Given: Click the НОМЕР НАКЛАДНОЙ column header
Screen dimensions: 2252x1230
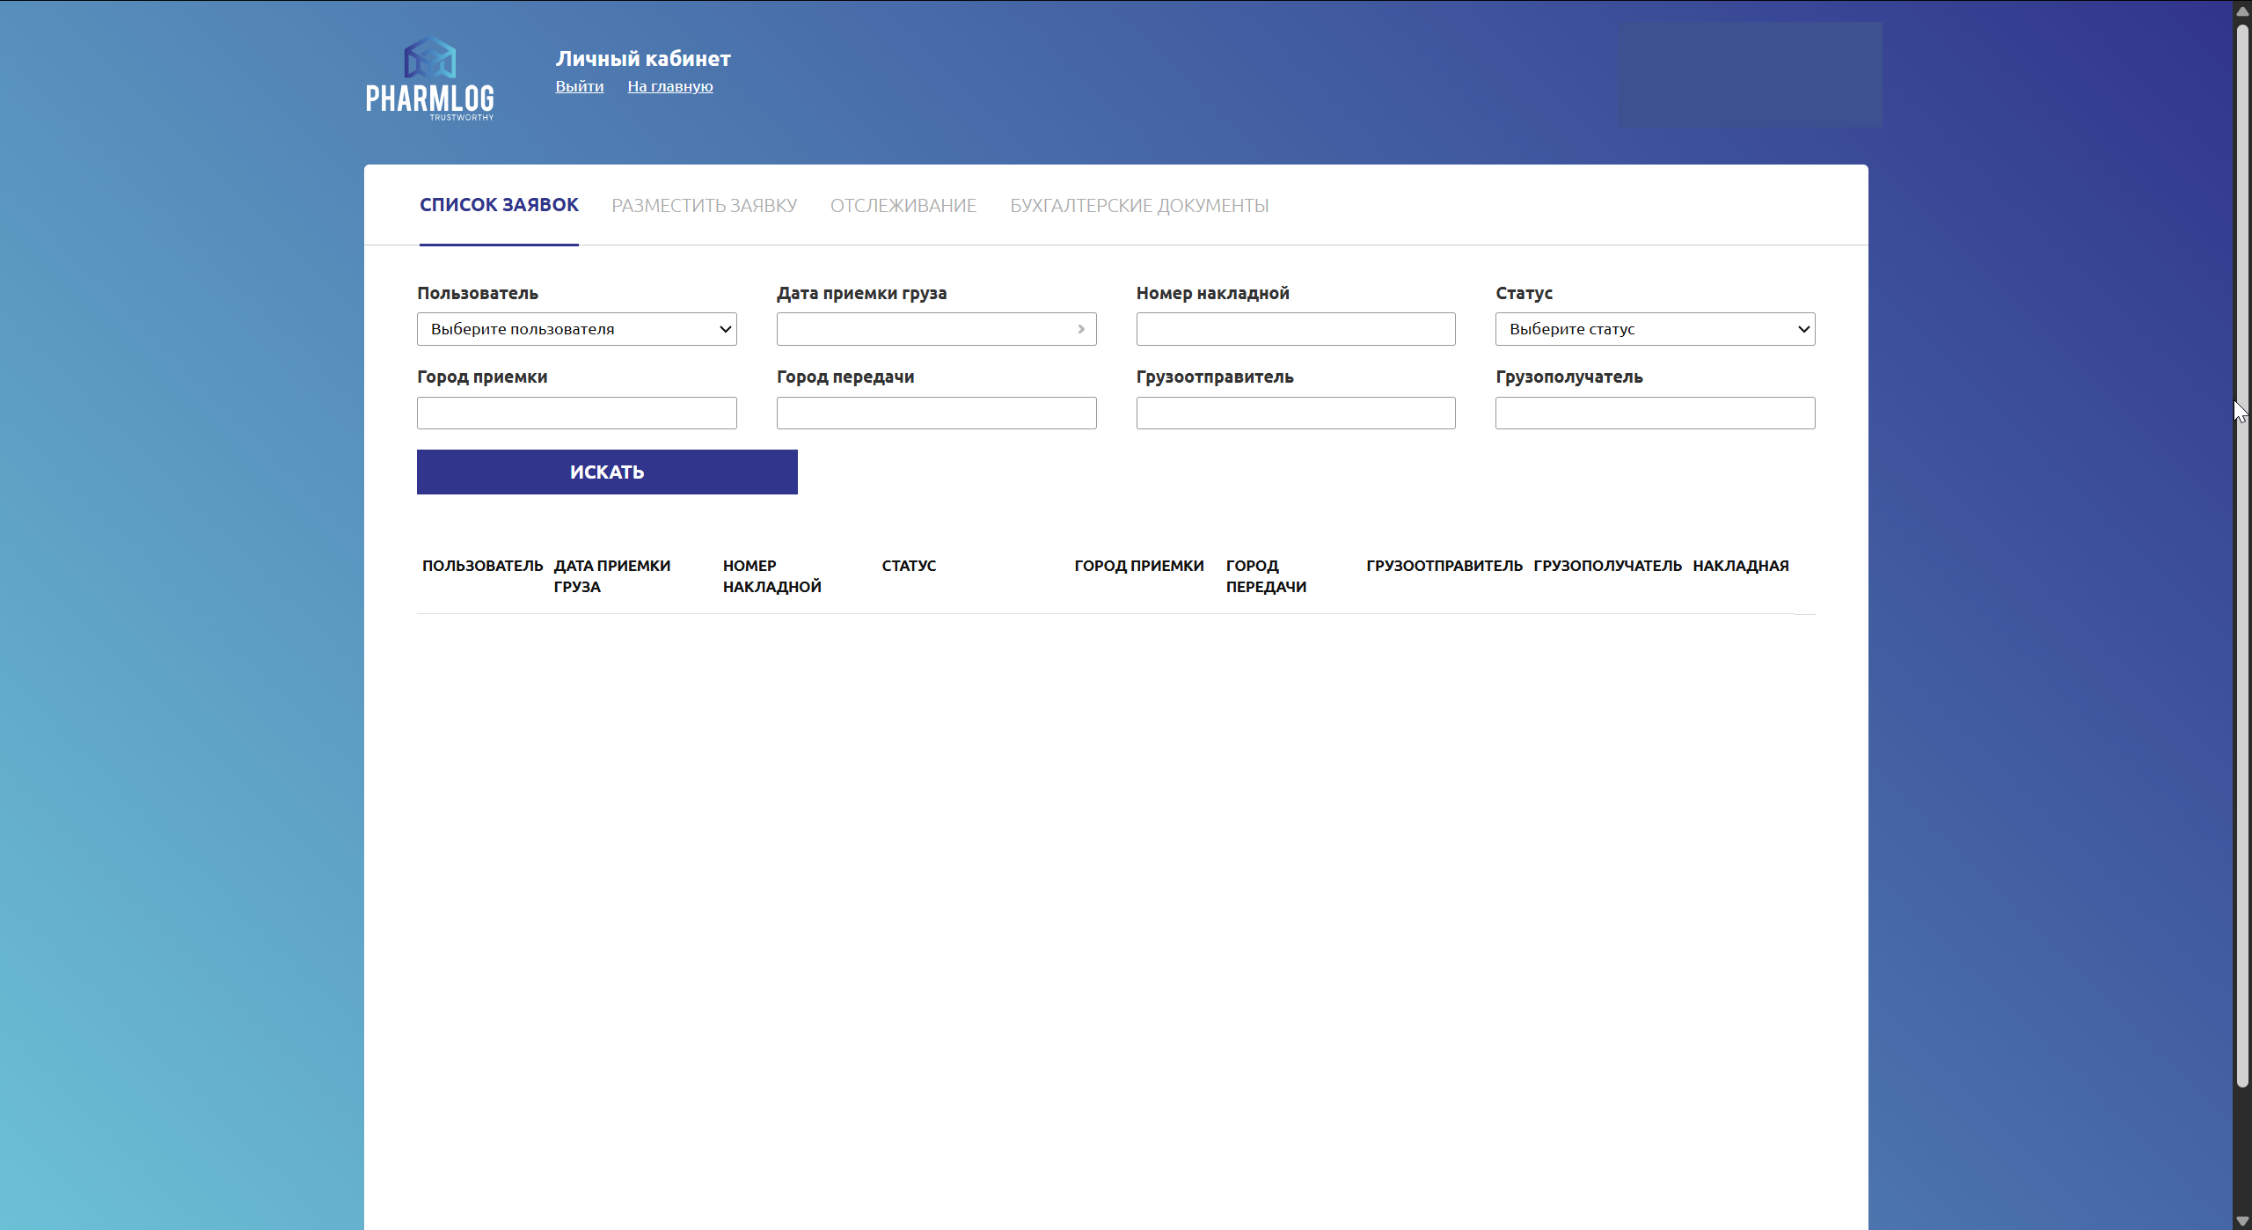Looking at the screenshot, I should [772, 576].
